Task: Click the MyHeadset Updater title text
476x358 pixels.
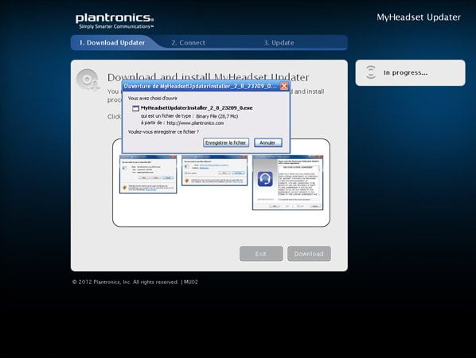Action: [419, 18]
